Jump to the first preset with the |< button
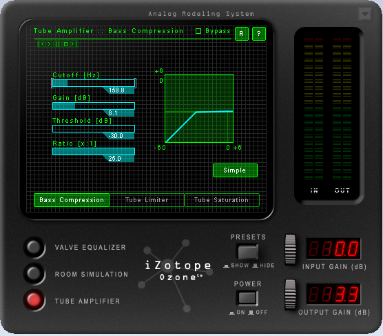Image resolution: width=383 pixels, height=336 pixels. point(41,44)
